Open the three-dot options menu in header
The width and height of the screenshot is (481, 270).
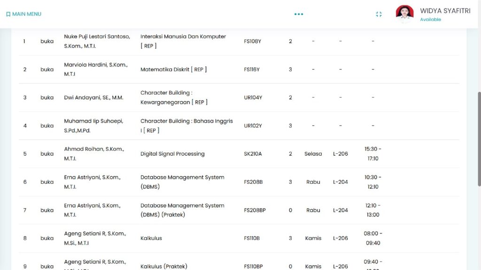pos(299,14)
